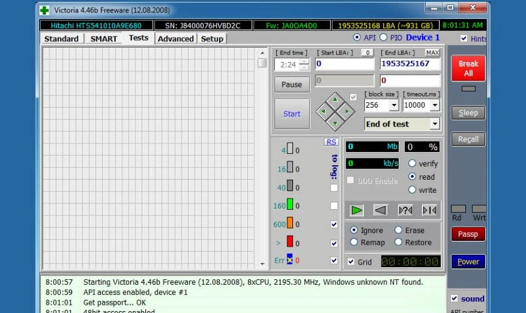Click the 0 reset button for Start LBA

[368, 53]
